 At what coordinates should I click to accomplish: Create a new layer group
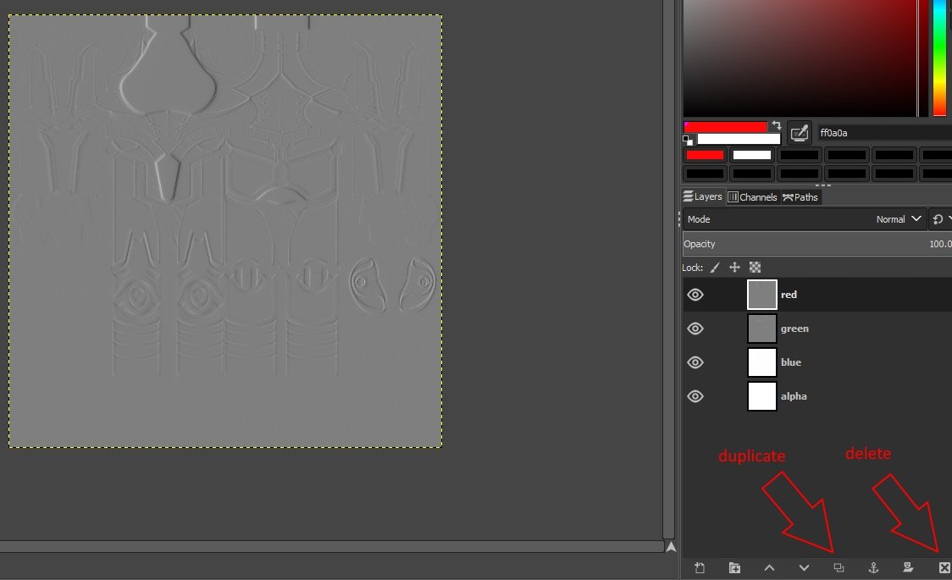coord(734,568)
